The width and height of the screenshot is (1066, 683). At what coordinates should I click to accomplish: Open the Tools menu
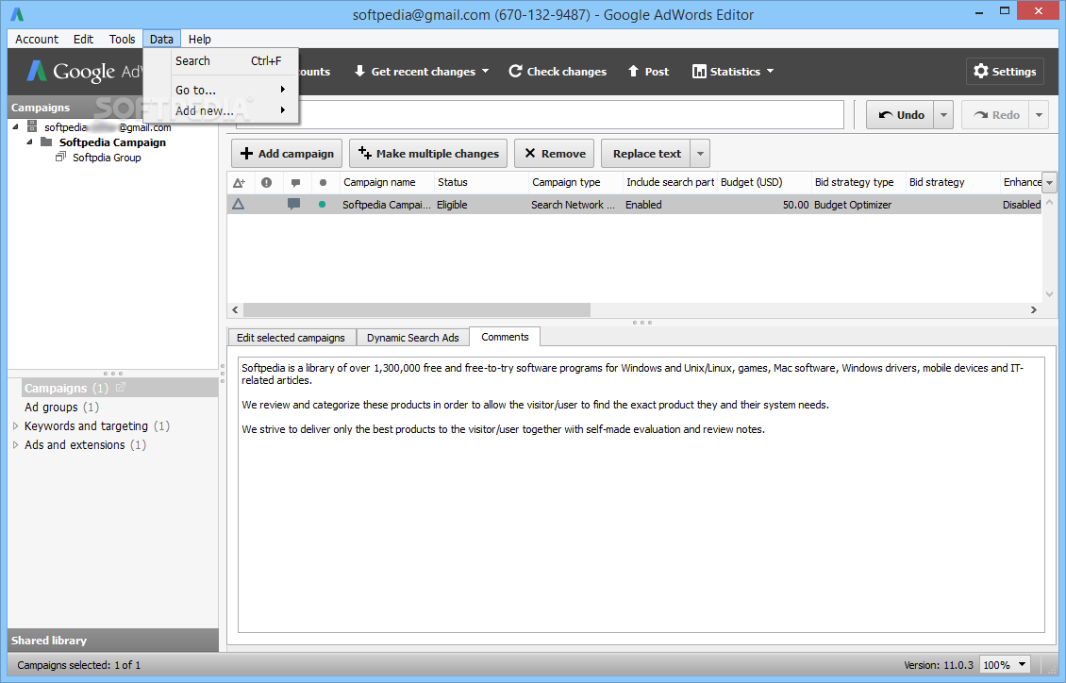pyautogui.click(x=123, y=39)
